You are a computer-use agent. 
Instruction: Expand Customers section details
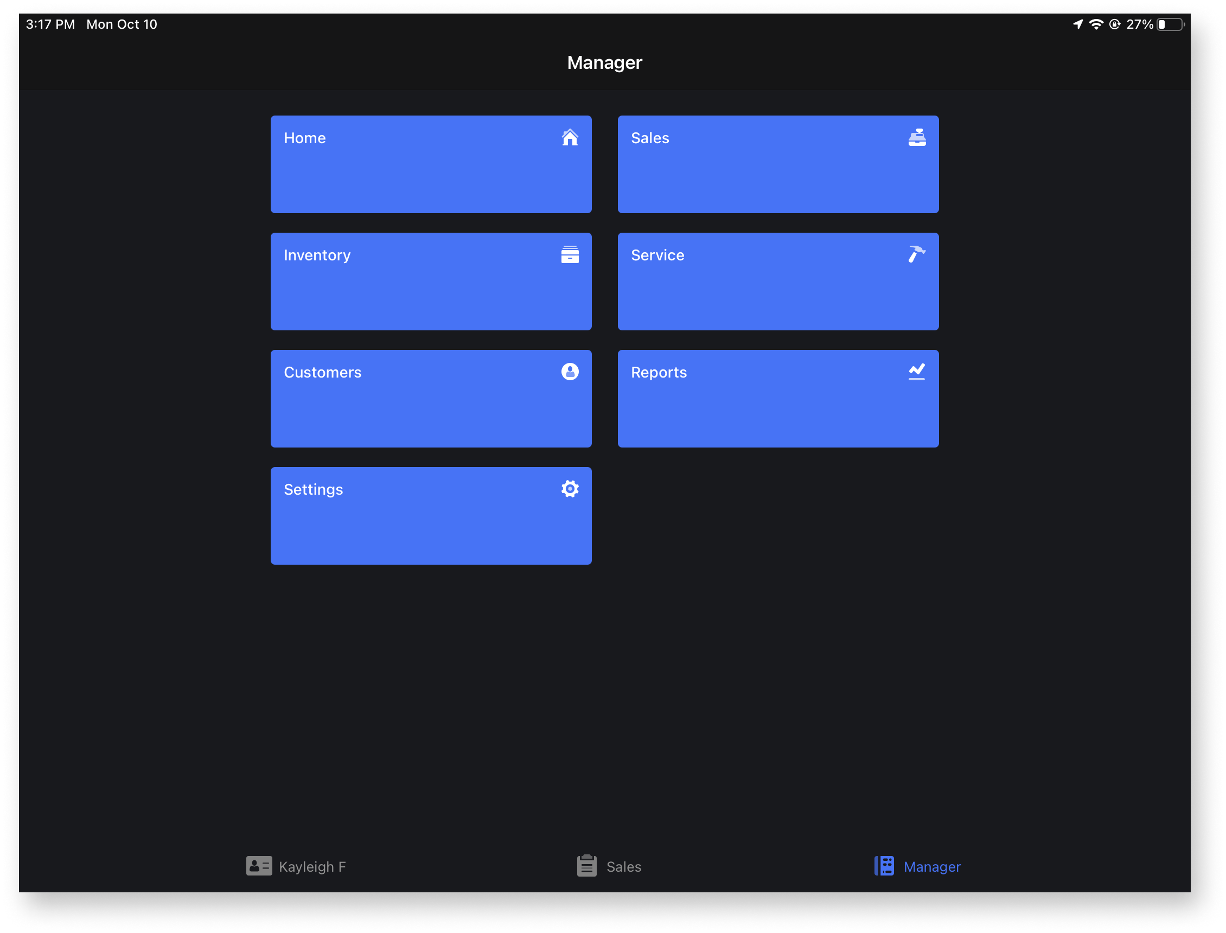coord(430,398)
